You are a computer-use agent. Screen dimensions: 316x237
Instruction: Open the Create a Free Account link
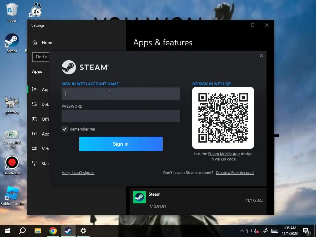pyautogui.click(x=235, y=173)
